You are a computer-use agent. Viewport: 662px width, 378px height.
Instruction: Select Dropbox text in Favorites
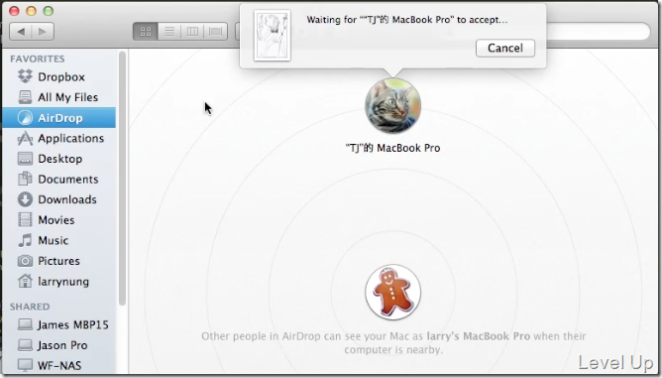point(61,77)
